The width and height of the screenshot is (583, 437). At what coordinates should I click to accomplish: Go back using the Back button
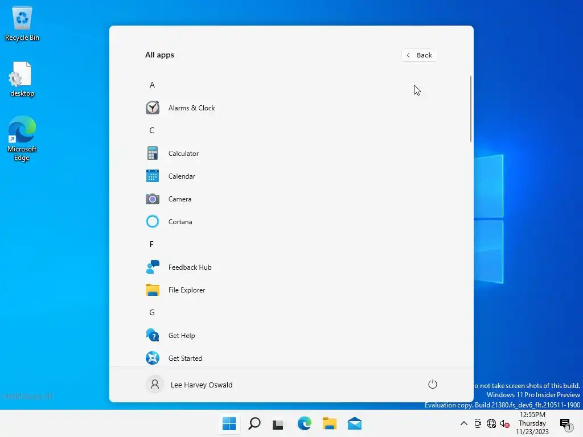coord(419,55)
